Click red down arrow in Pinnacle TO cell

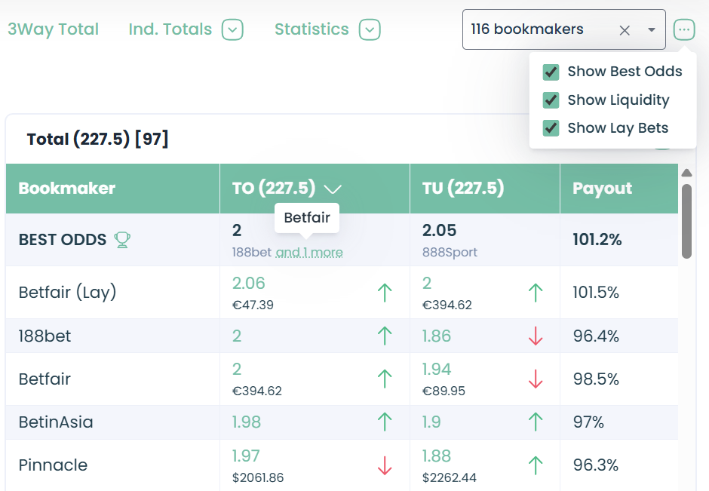[385, 465]
